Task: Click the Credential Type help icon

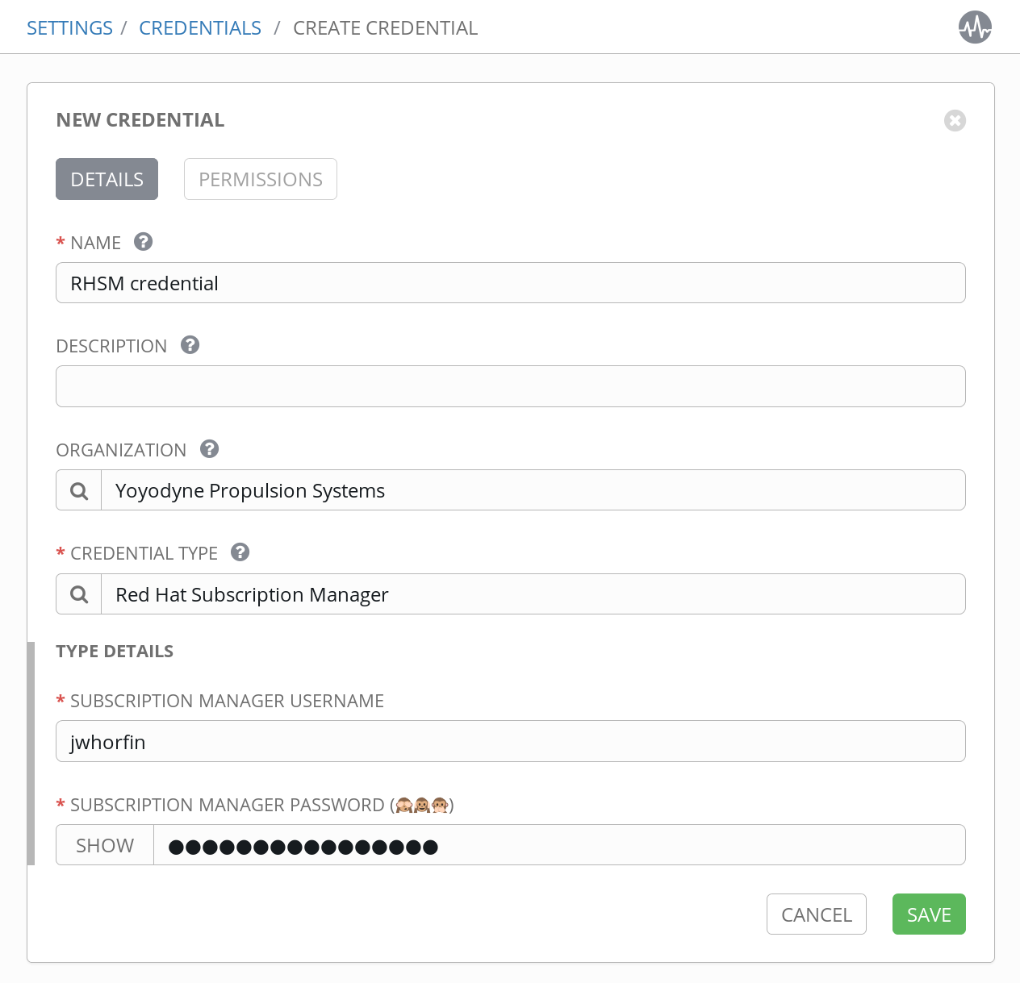Action: pos(240,552)
